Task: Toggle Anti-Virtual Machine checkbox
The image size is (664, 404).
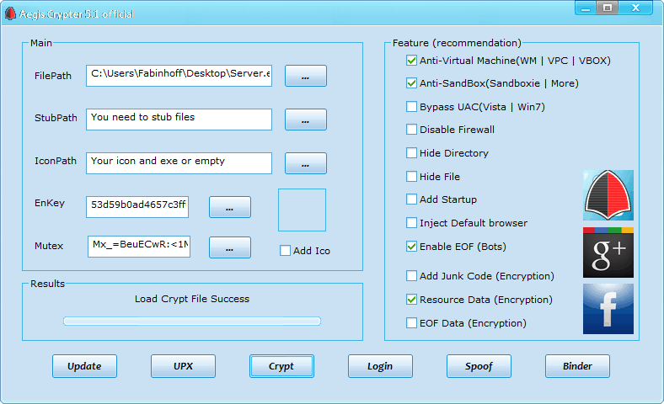Action: coord(411,61)
